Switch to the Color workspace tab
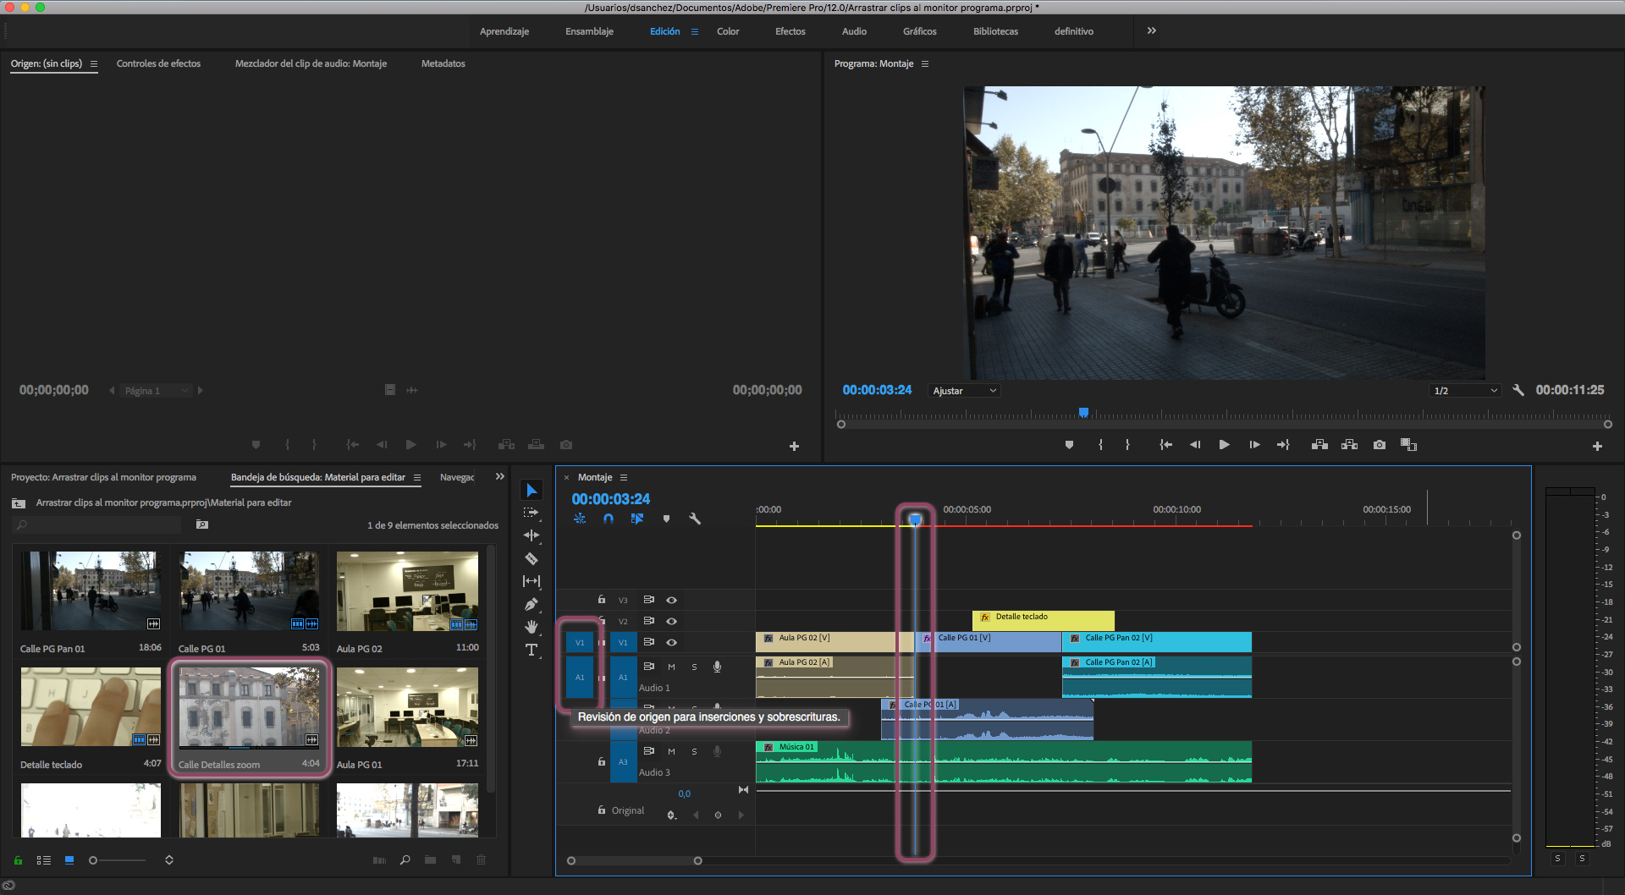 click(728, 31)
